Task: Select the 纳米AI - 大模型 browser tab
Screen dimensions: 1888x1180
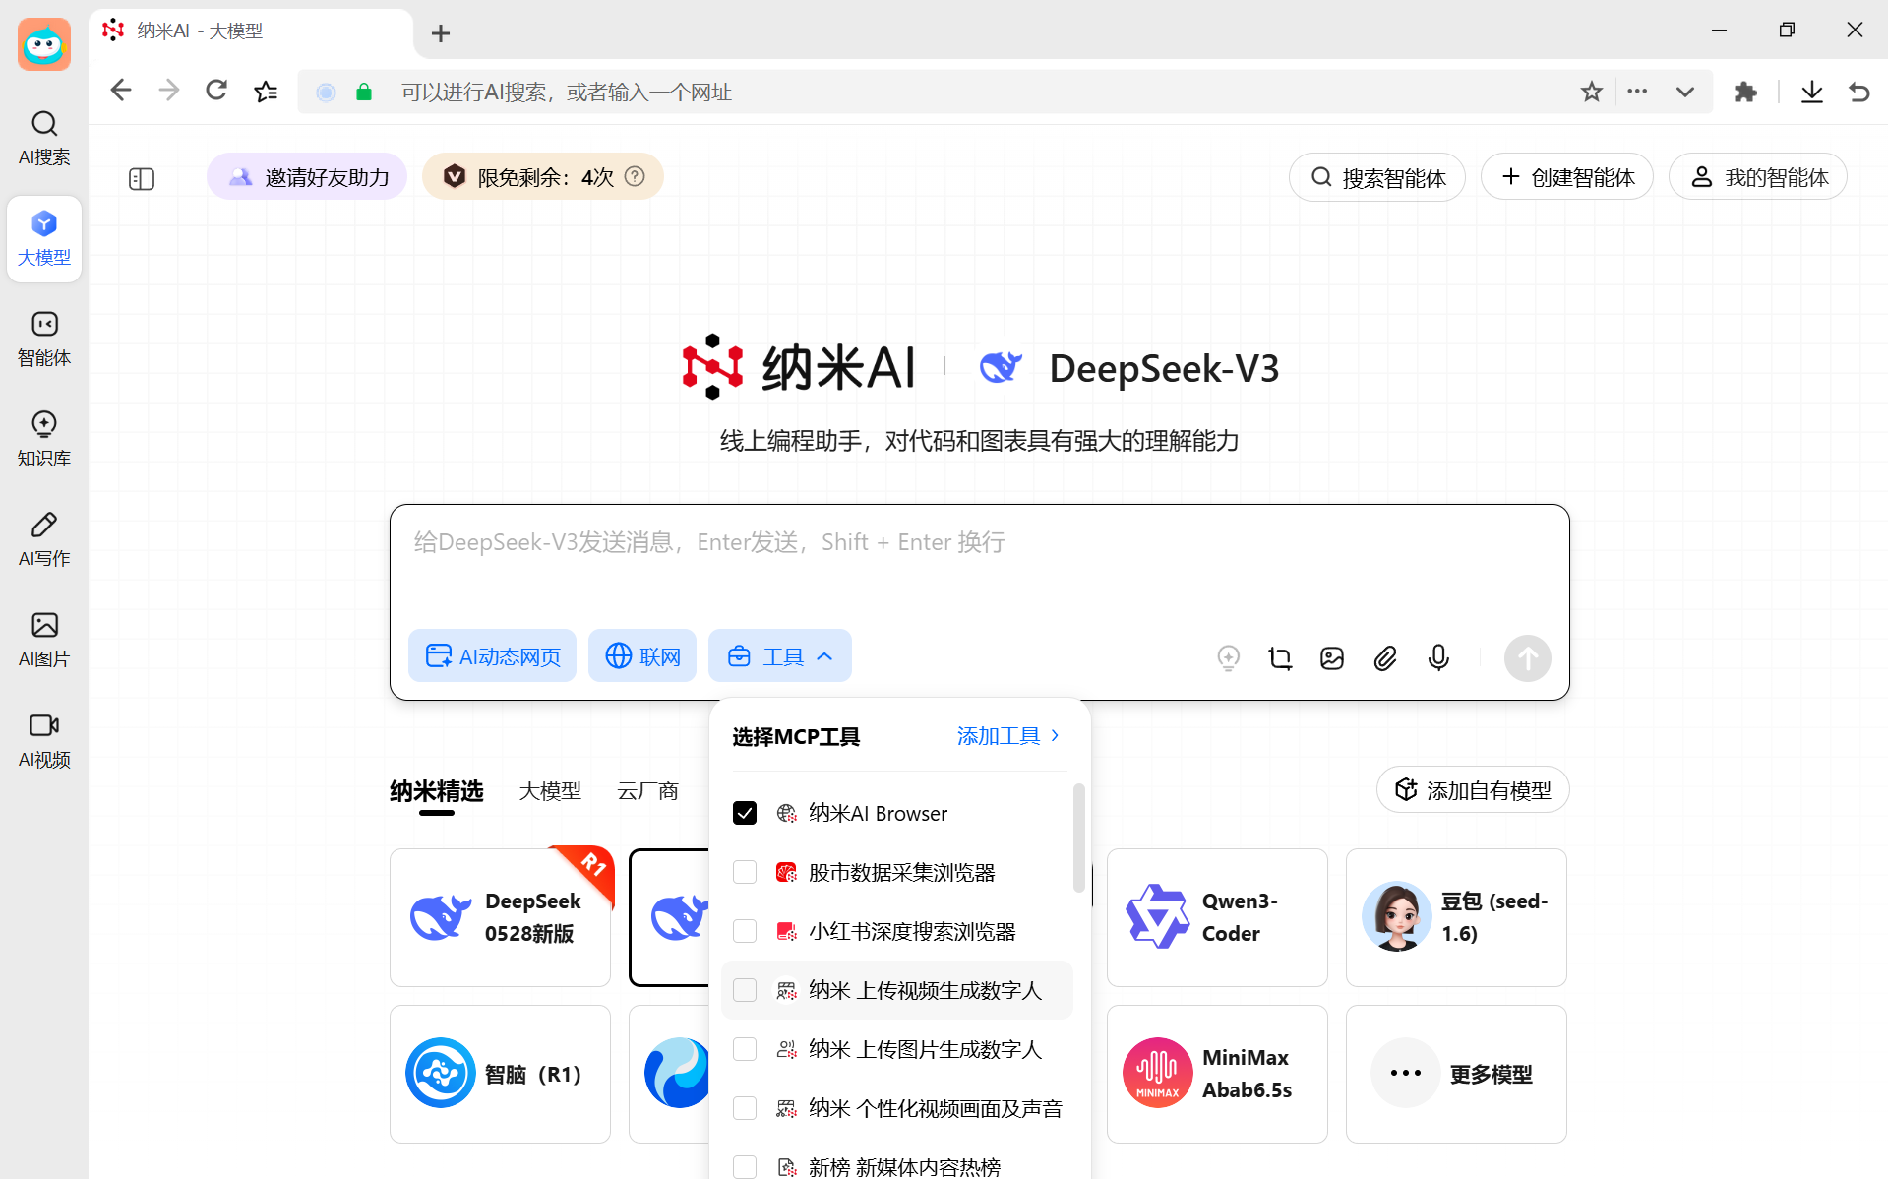Action: click(x=251, y=31)
